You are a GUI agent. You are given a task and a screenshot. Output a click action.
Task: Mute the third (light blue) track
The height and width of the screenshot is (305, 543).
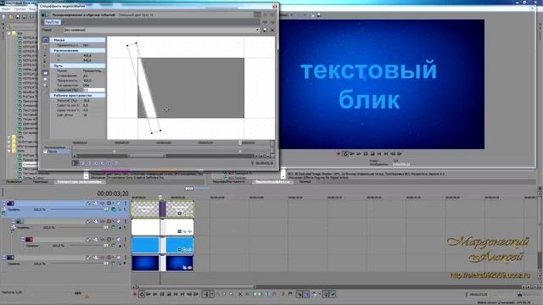tap(119, 239)
